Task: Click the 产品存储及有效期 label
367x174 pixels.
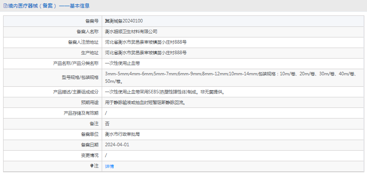Action: click(x=81, y=113)
